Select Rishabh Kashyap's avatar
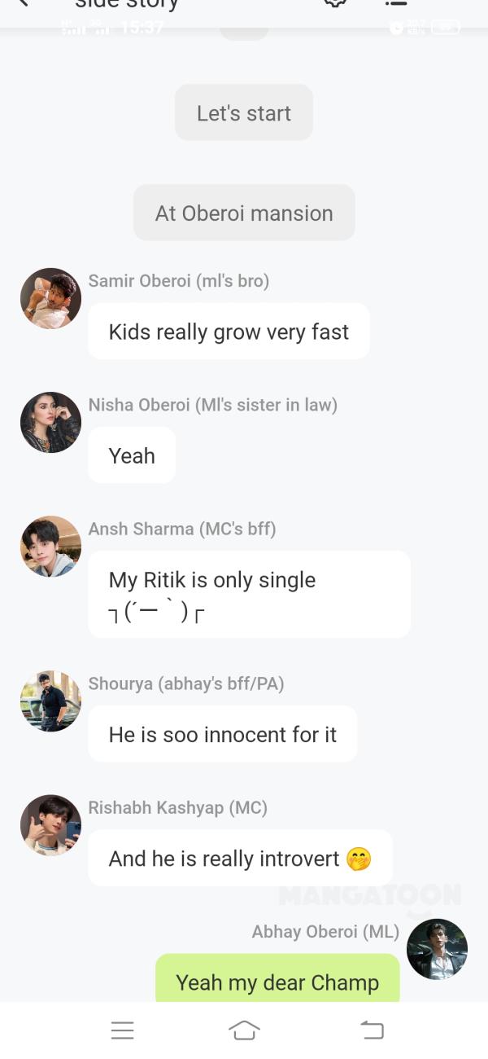The image size is (488, 1059). (50, 824)
